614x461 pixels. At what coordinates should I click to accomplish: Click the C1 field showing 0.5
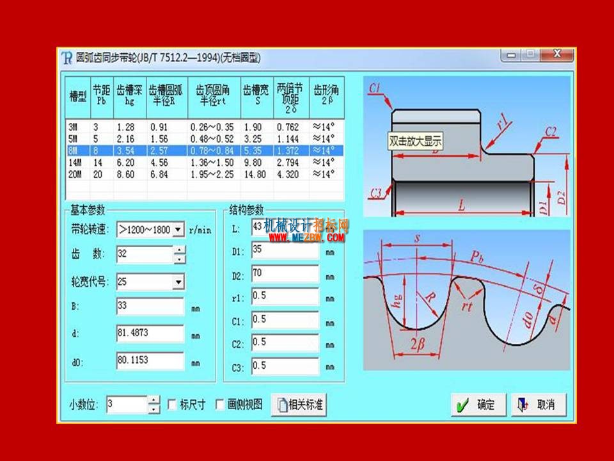point(285,320)
